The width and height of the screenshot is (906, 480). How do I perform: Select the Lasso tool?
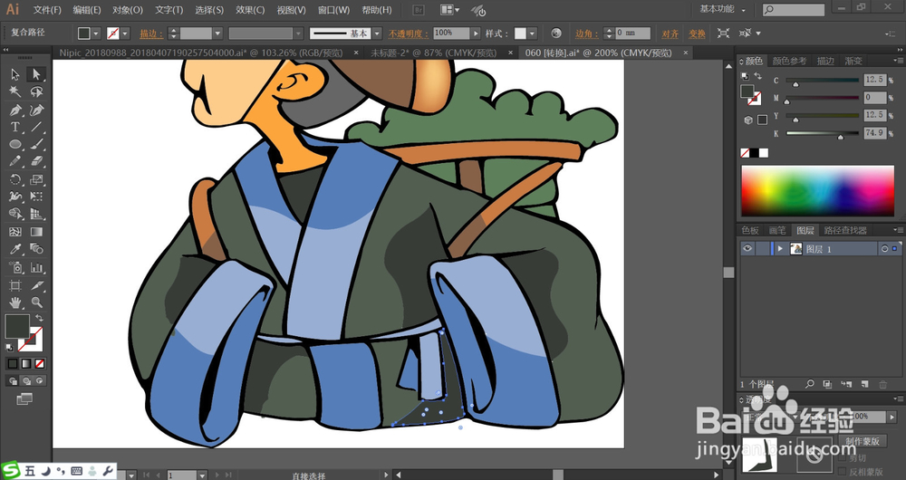[36, 91]
